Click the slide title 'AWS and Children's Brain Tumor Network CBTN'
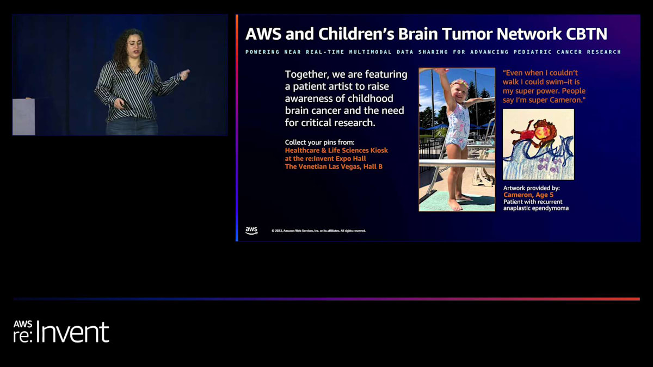The image size is (653, 367). [x=426, y=34]
